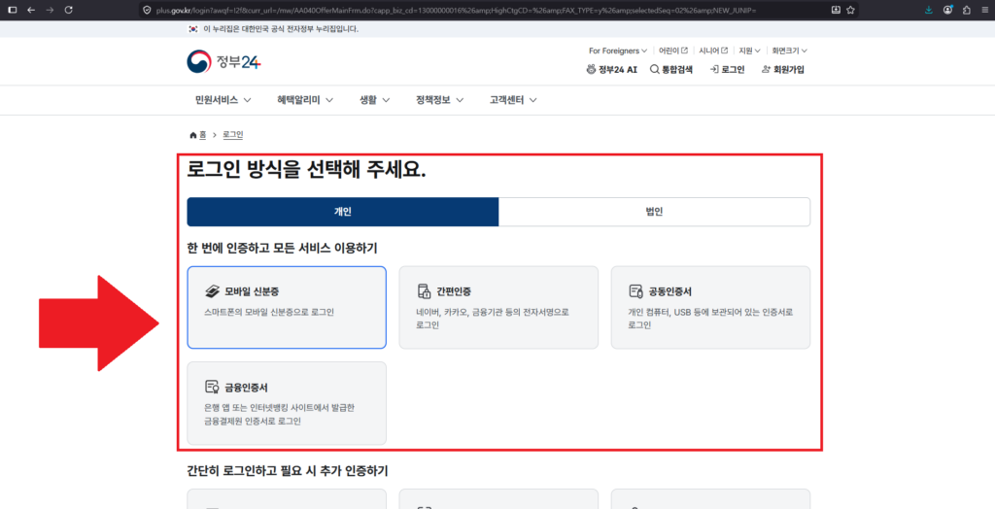Open the browser sidebar panel icon
Image resolution: width=995 pixels, height=509 pixels.
pyautogui.click(x=12, y=10)
